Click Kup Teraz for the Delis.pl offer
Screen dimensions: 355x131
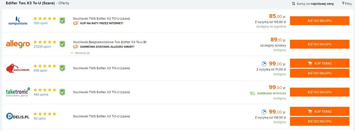[320, 111]
